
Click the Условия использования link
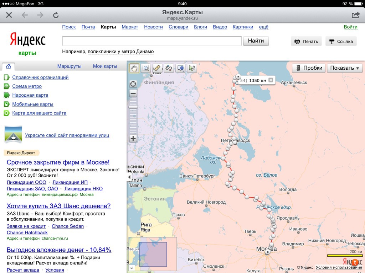coord(339,267)
